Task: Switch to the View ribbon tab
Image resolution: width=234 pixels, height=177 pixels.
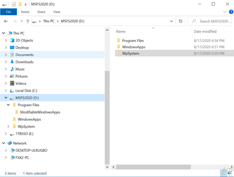Action: click(x=57, y=12)
